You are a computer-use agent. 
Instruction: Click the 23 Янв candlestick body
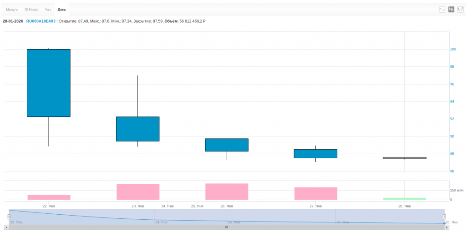pos(137,129)
